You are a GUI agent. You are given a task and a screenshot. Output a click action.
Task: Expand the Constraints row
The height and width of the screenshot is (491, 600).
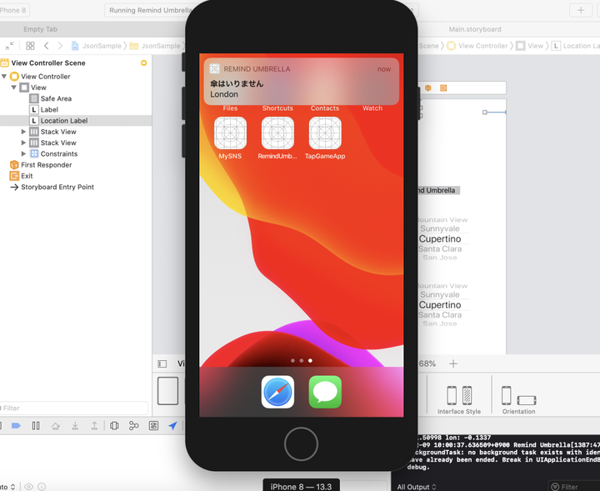[23, 154]
